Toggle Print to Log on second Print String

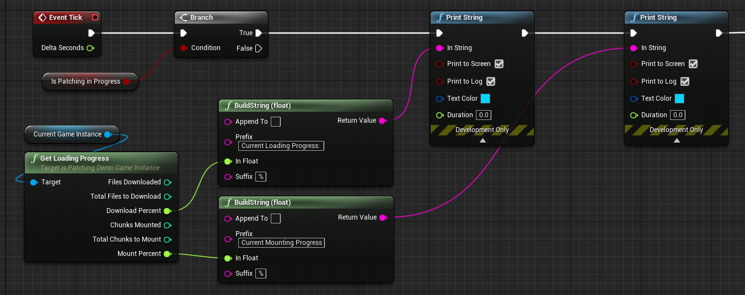(x=685, y=81)
